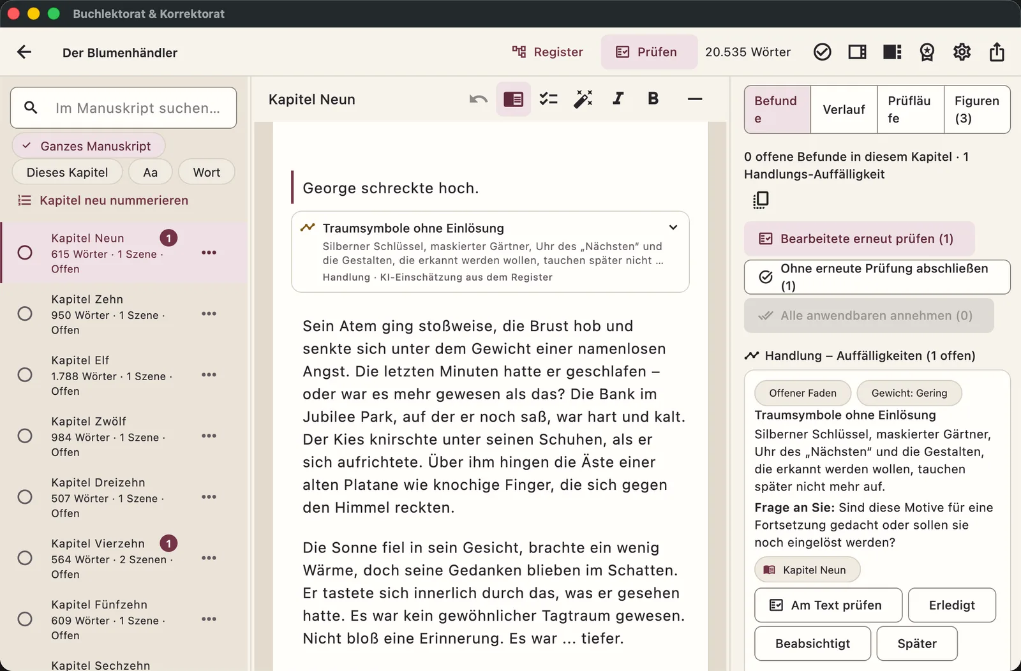This screenshot has width=1021, height=671.
Task: Apply bold formatting
Action: pos(653,98)
